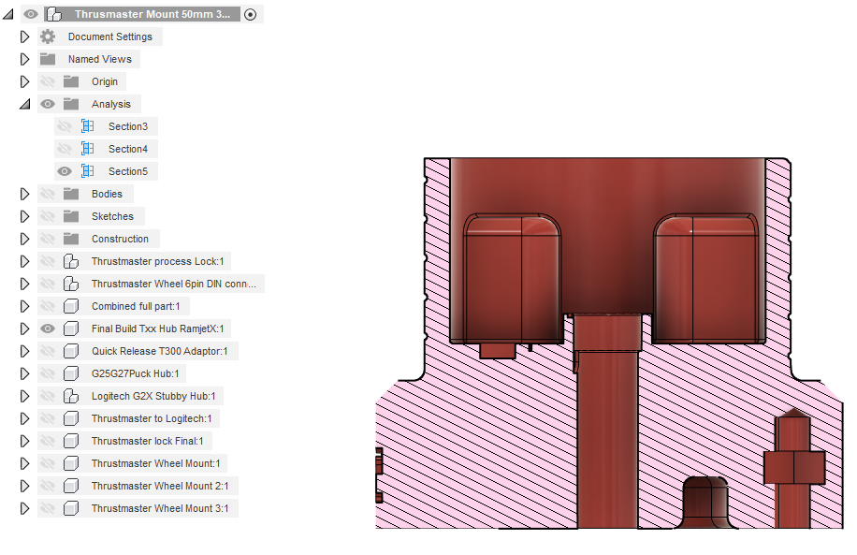Hide Section5 analysis

(x=65, y=171)
